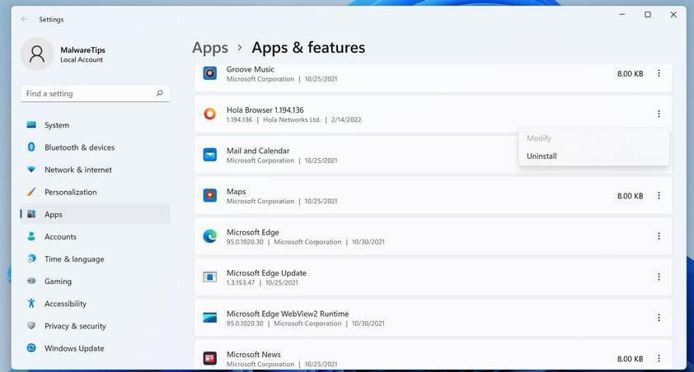Open Gaming settings
Screen dimensions: 694x372
95,281
